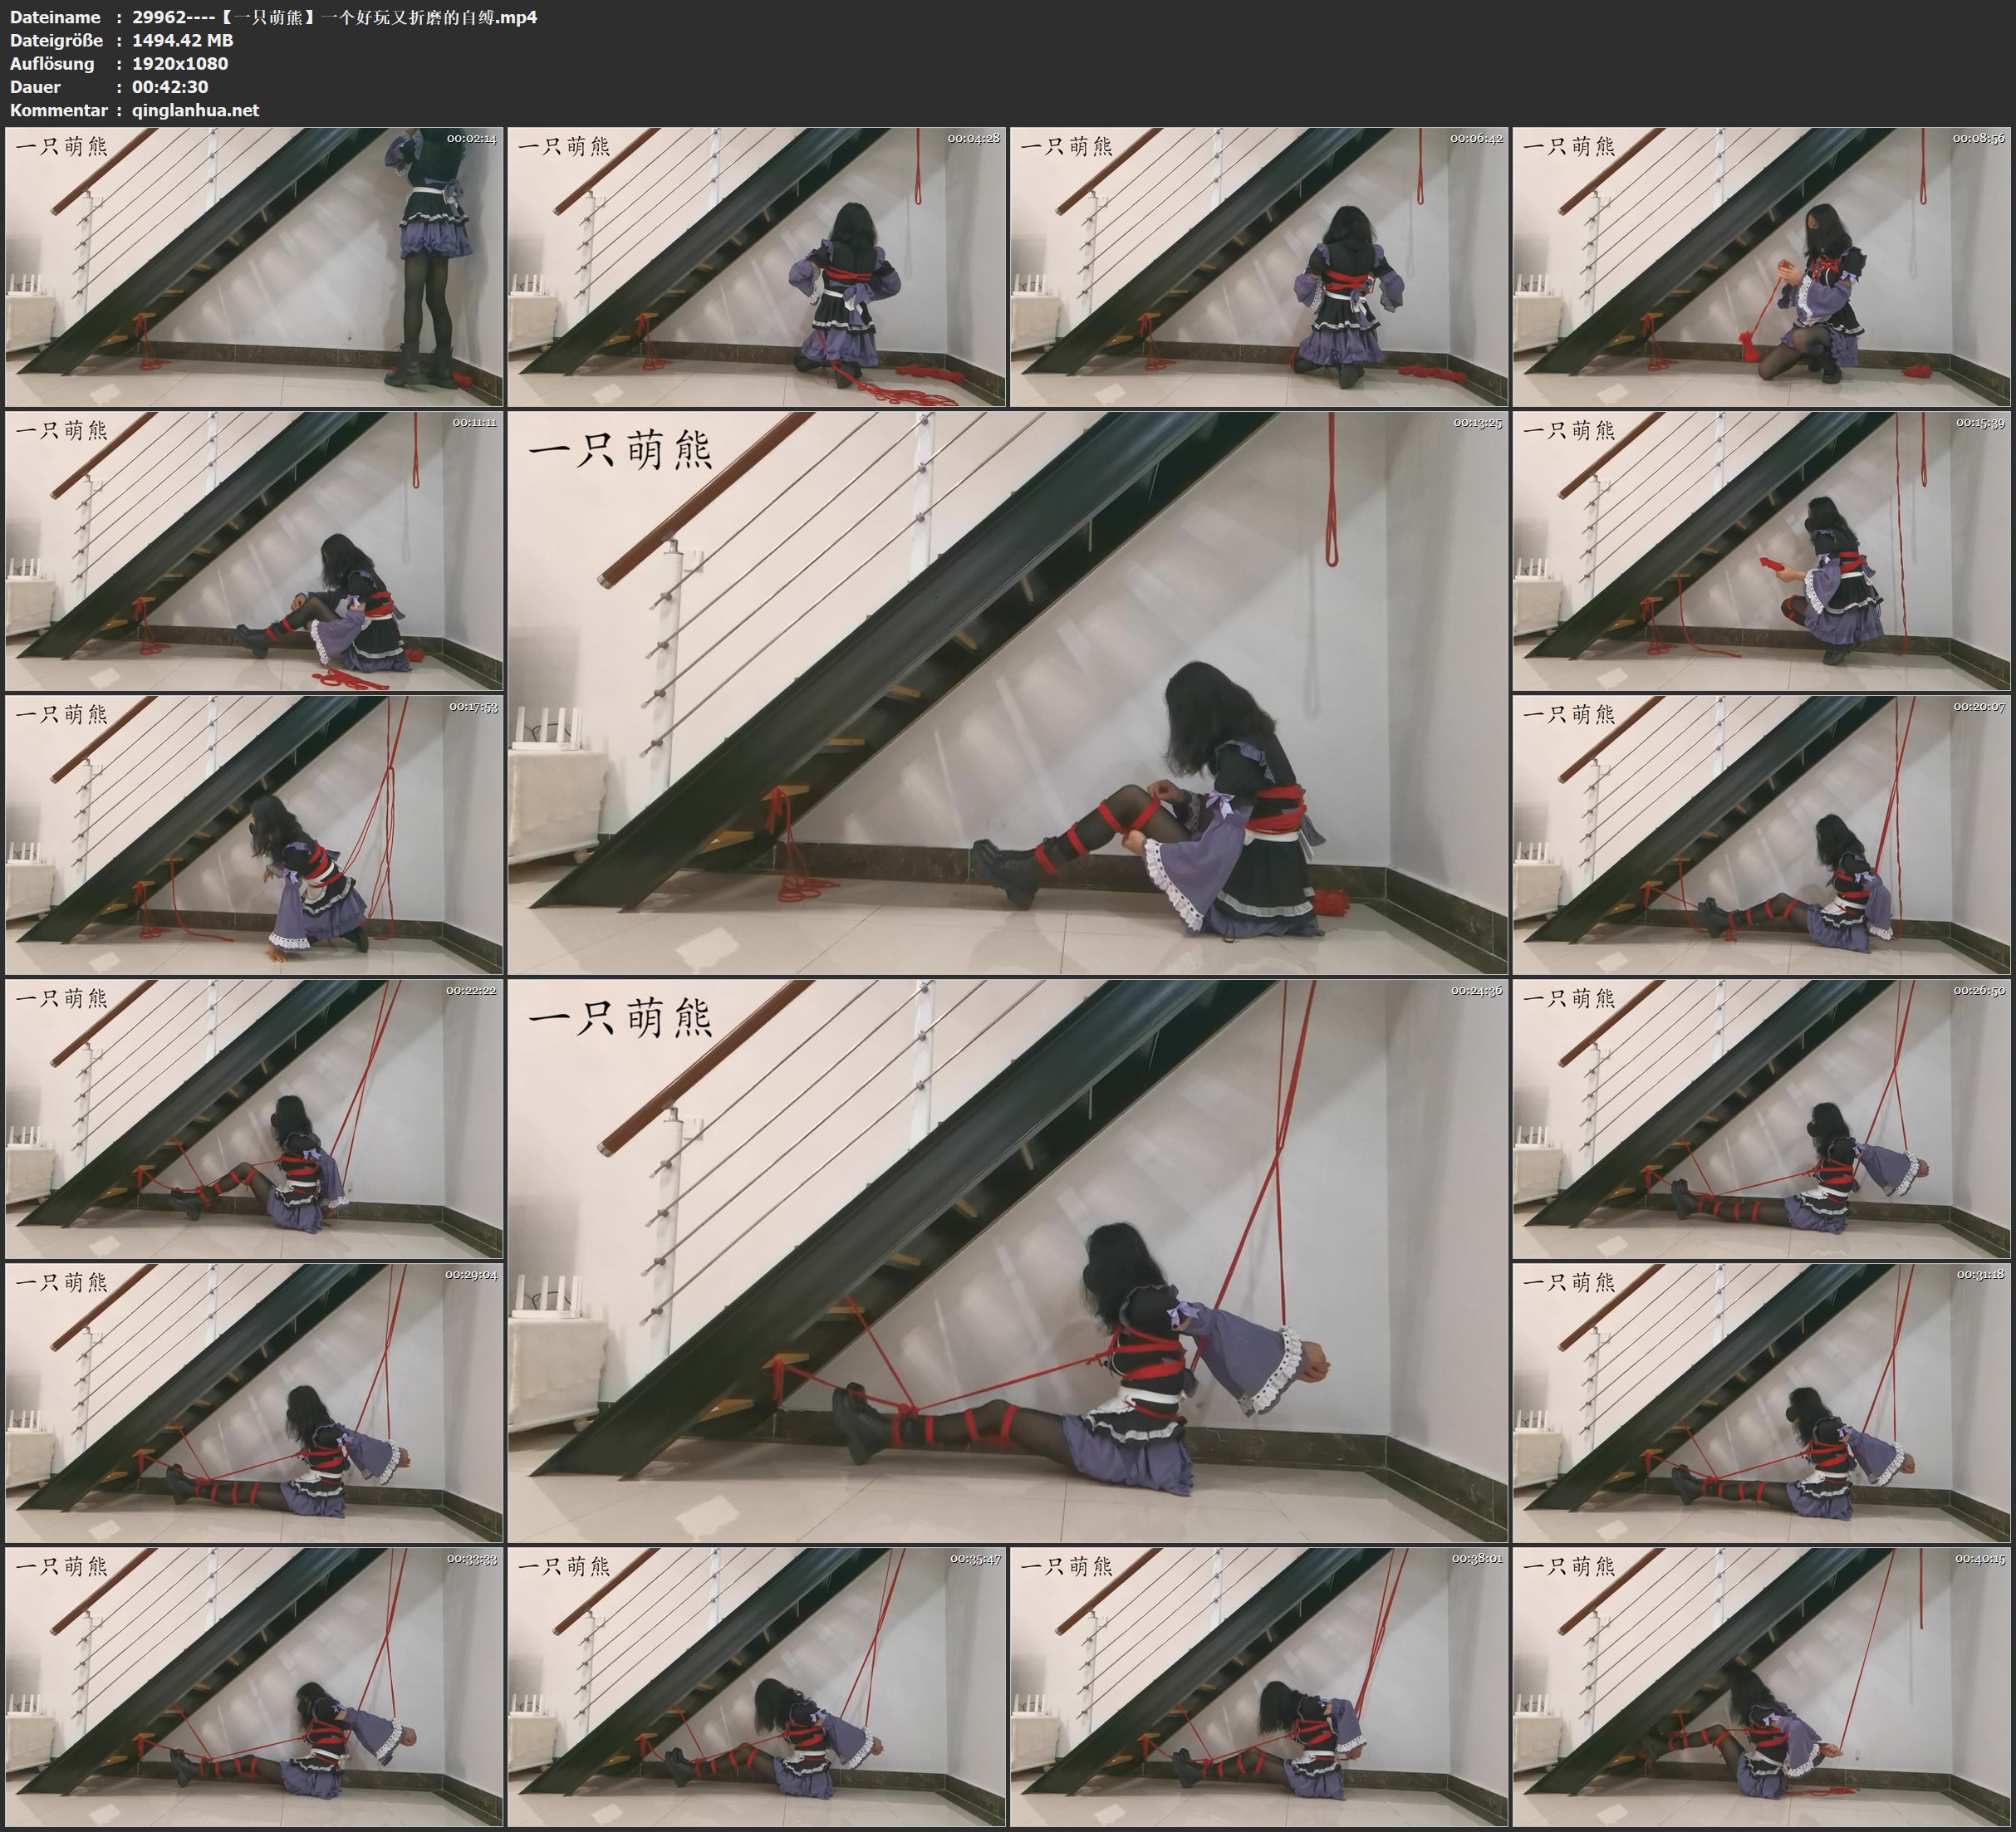Click the last thumbnail at 00:40:15
Screen dimensions: 2016x1832
1761,1687
